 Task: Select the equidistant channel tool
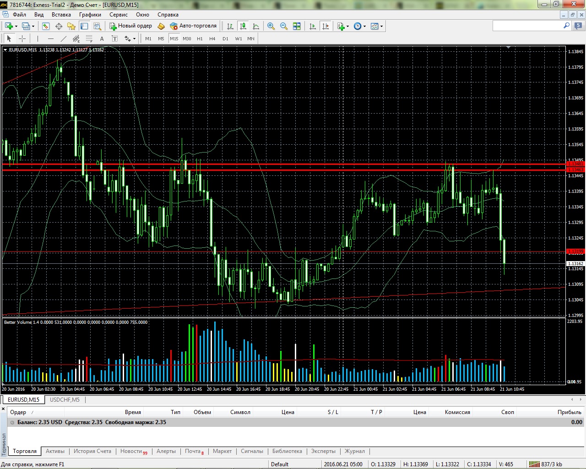[x=76, y=38]
